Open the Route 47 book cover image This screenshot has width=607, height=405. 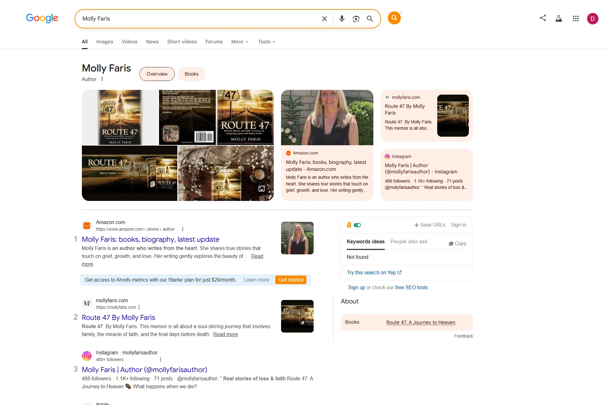pyautogui.click(x=120, y=117)
